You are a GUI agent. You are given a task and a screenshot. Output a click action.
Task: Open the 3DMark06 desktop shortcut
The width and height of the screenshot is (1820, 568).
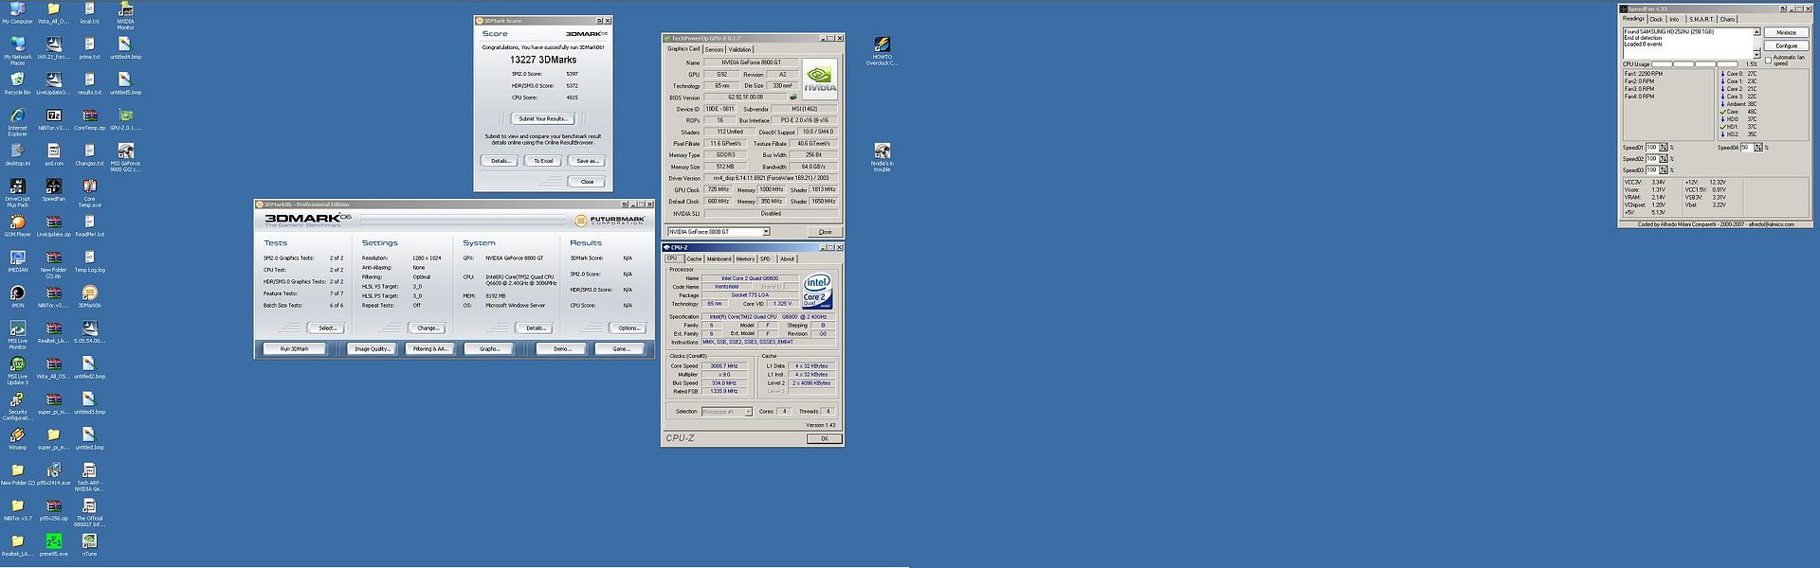click(x=89, y=293)
